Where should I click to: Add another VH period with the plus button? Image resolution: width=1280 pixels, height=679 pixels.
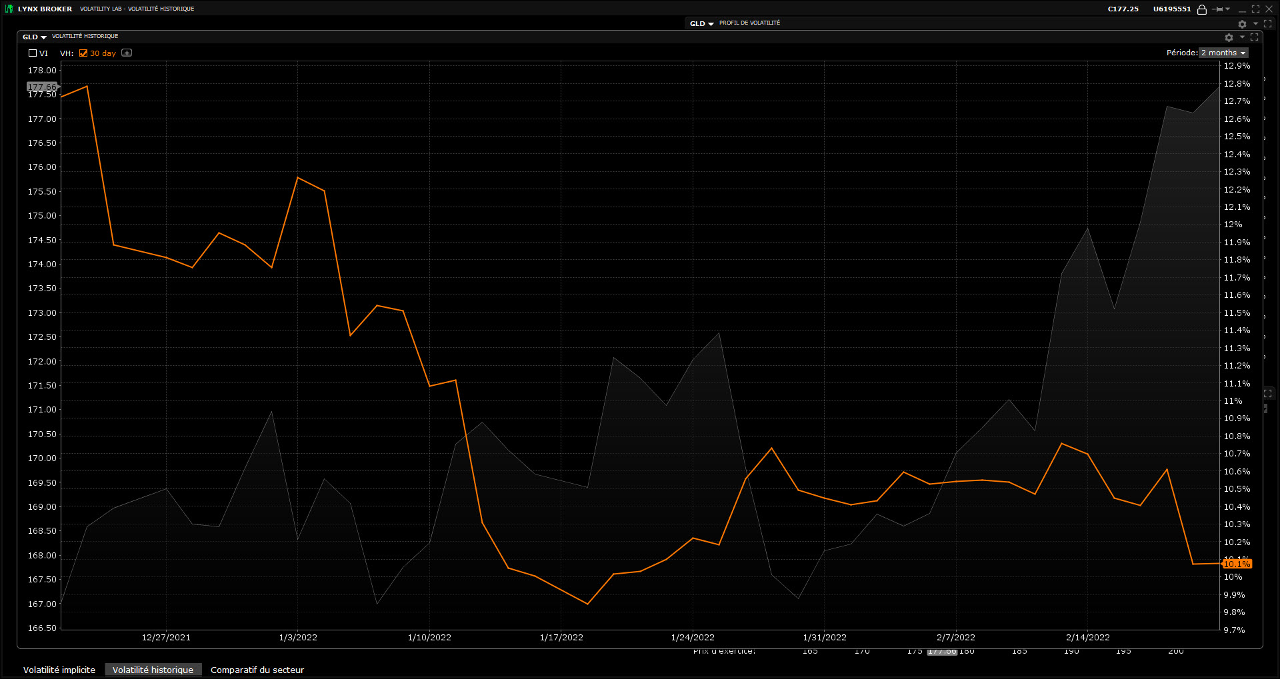pyautogui.click(x=127, y=53)
